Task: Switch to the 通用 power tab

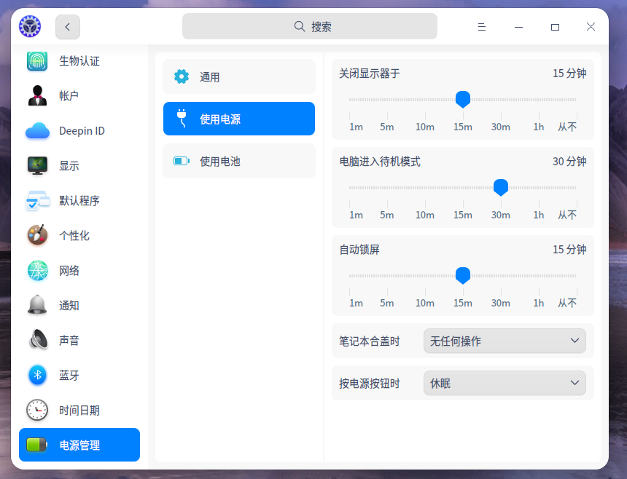Action: (239, 76)
